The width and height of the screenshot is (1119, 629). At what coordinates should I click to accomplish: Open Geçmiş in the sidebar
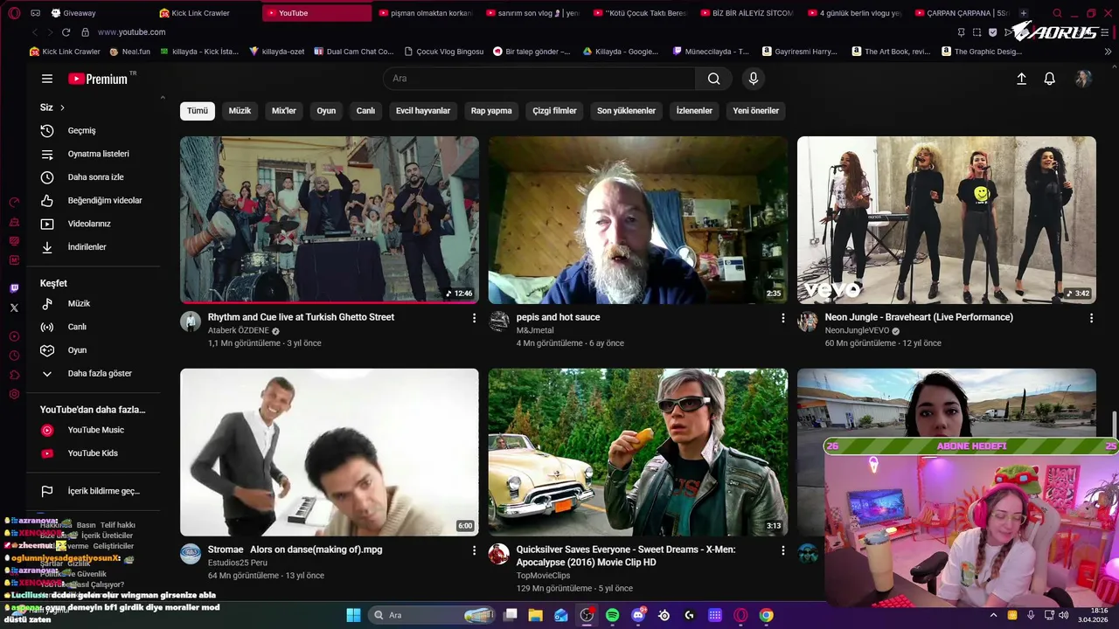[x=92, y=130]
